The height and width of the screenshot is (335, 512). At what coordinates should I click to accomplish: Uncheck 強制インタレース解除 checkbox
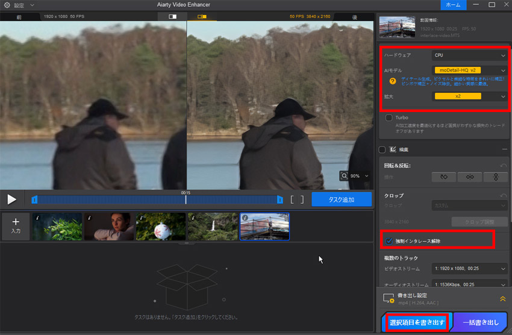[389, 241]
